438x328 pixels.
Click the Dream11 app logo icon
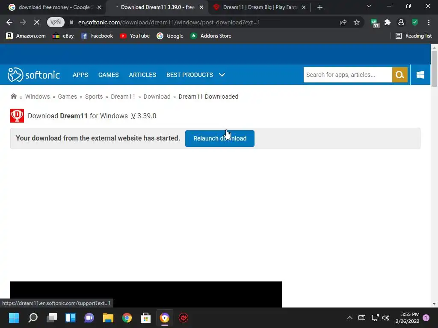[x=17, y=116]
